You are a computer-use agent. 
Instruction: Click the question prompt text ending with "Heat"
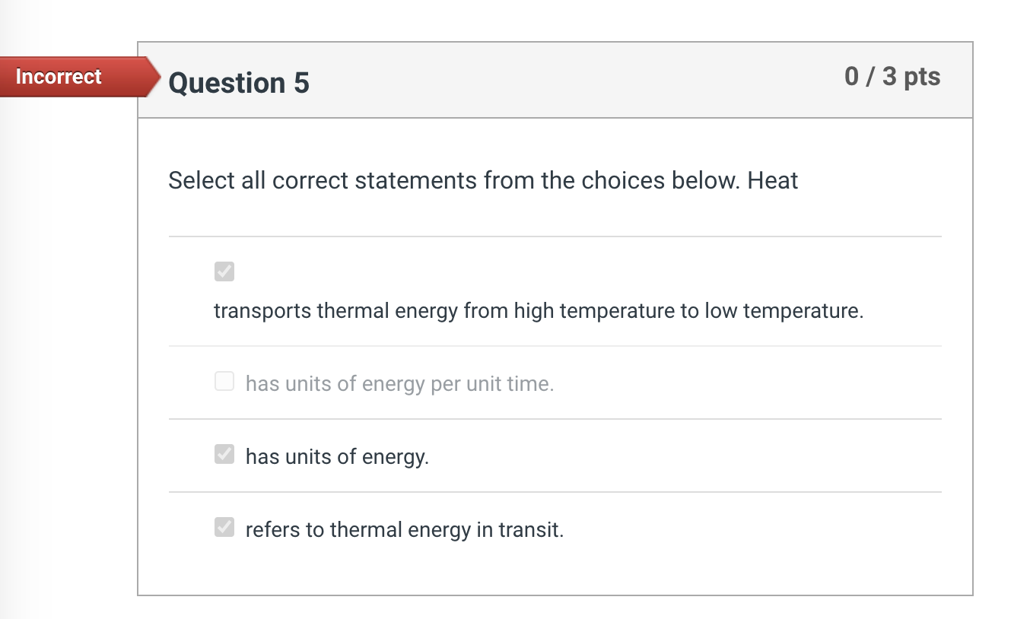click(483, 181)
